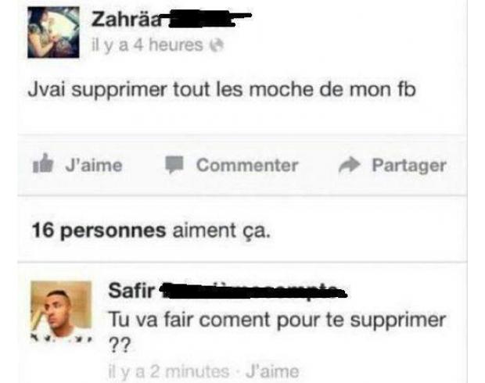Open post timestamp il y a 4 heures
This screenshot has width=485, height=383.
[147, 45]
